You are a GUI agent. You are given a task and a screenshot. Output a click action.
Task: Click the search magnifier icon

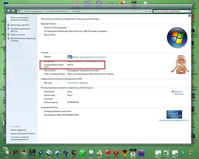point(189,11)
